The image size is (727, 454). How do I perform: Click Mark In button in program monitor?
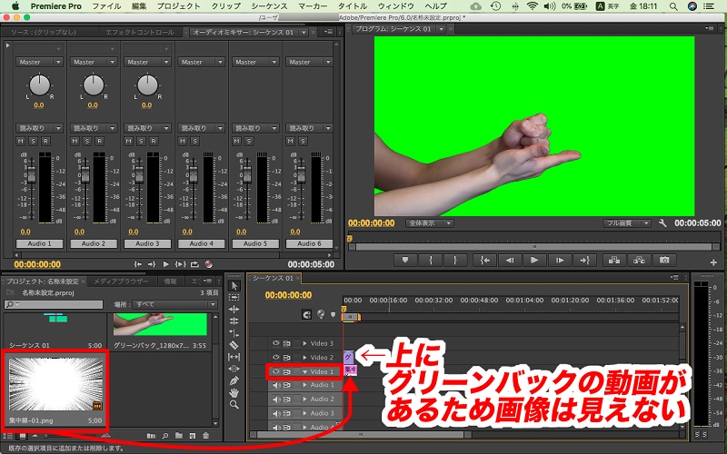(x=430, y=261)
